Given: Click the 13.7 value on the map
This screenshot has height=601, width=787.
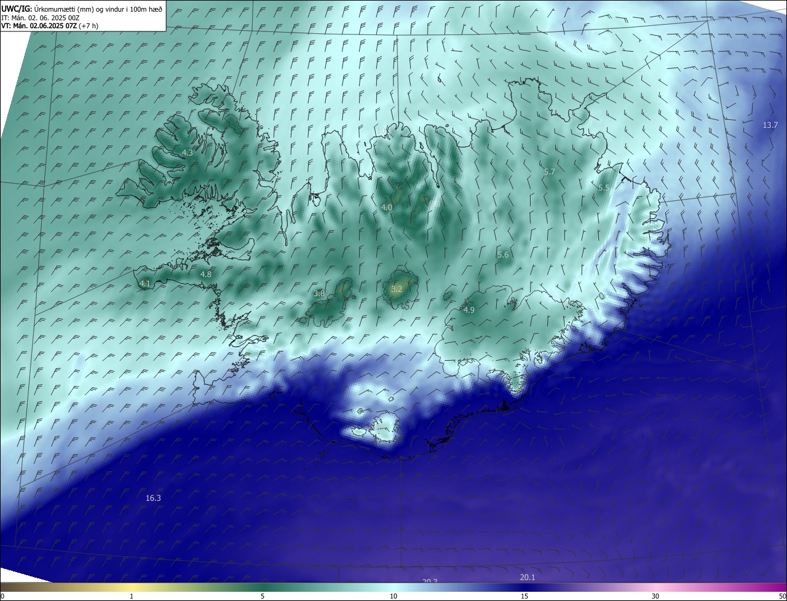Looking at the screenshot, I should click(x=770, y=125).
